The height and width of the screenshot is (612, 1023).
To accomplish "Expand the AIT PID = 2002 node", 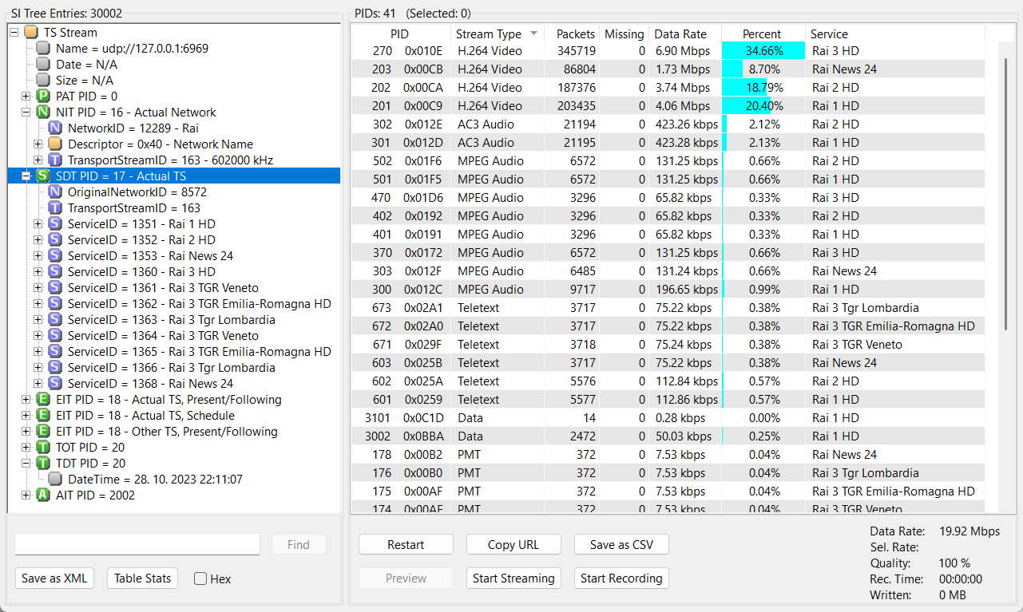I will pos(26,496).
